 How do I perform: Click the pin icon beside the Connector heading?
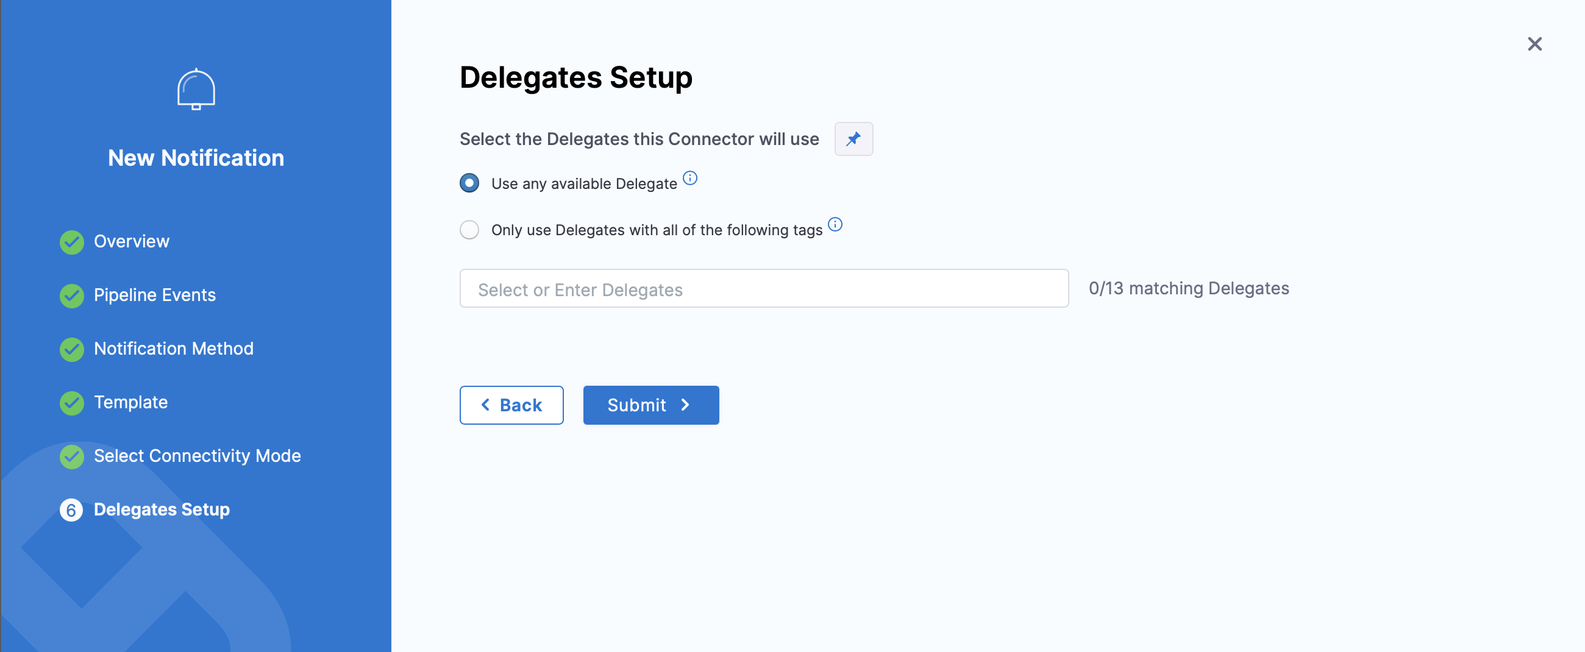[x=853, y=139]
